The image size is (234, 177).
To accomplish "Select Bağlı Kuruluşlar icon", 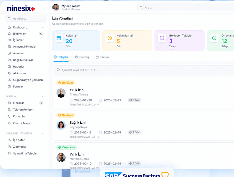I will [9, 60].
